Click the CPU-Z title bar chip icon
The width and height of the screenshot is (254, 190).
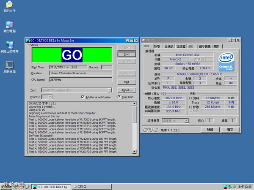point(144,40)
